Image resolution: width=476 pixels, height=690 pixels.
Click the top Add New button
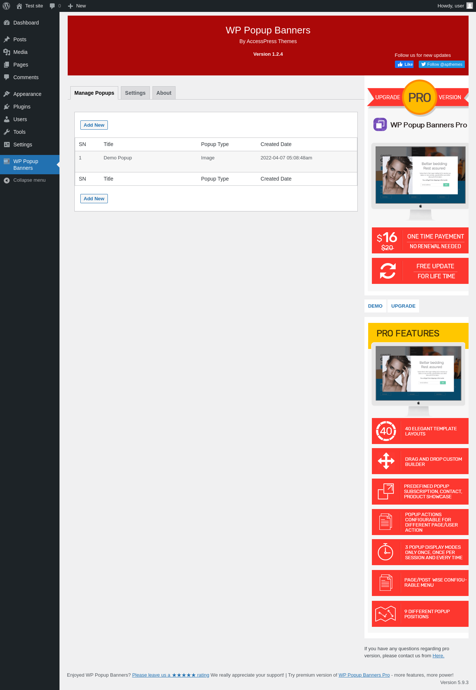(x=94, y=125)
